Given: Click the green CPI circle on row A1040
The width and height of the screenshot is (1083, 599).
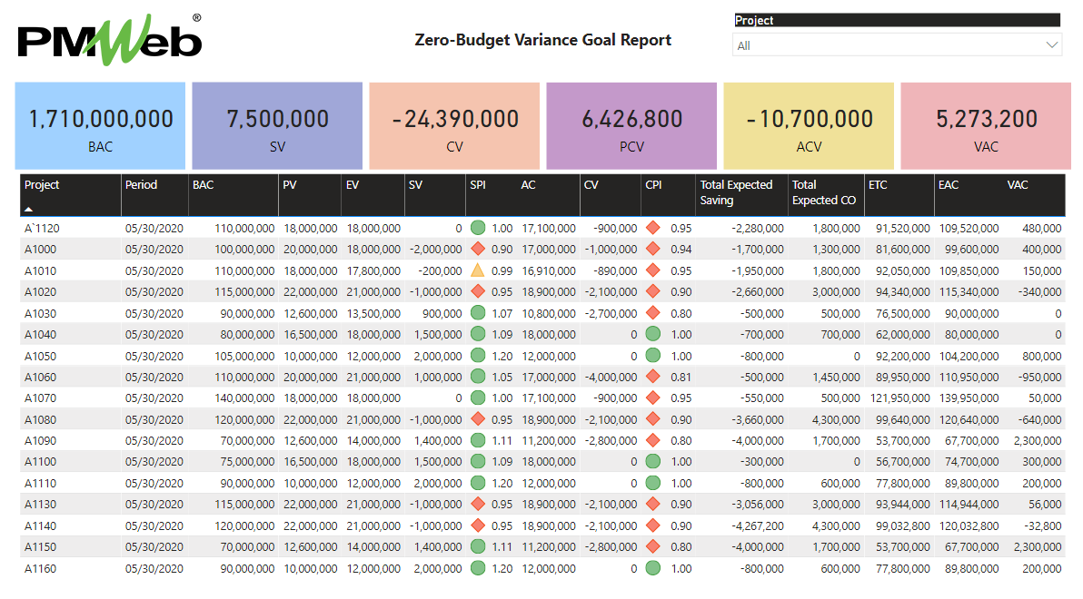Looking at the screenshot, I should coord(652,334).
